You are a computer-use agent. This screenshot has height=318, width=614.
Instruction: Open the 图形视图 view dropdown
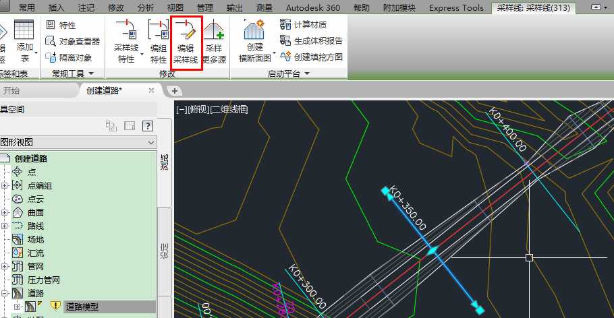tap(151, 143)
